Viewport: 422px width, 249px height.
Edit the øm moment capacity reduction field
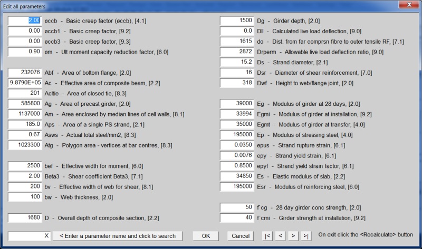(25, 52)
